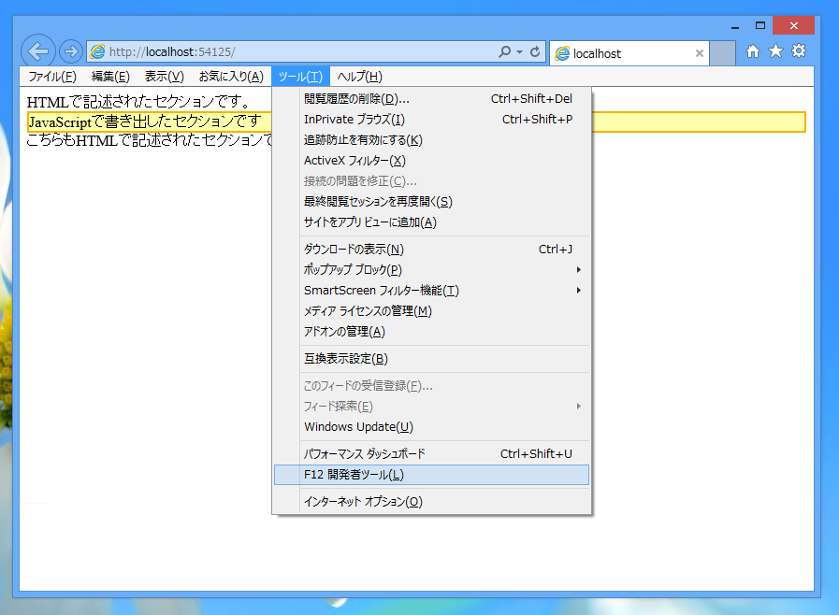Launch Windows Update

[x=357, y=426]
